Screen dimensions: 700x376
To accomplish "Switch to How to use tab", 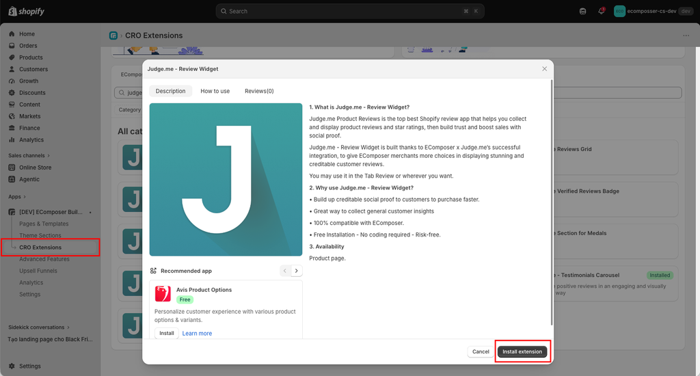I will 215,91.
